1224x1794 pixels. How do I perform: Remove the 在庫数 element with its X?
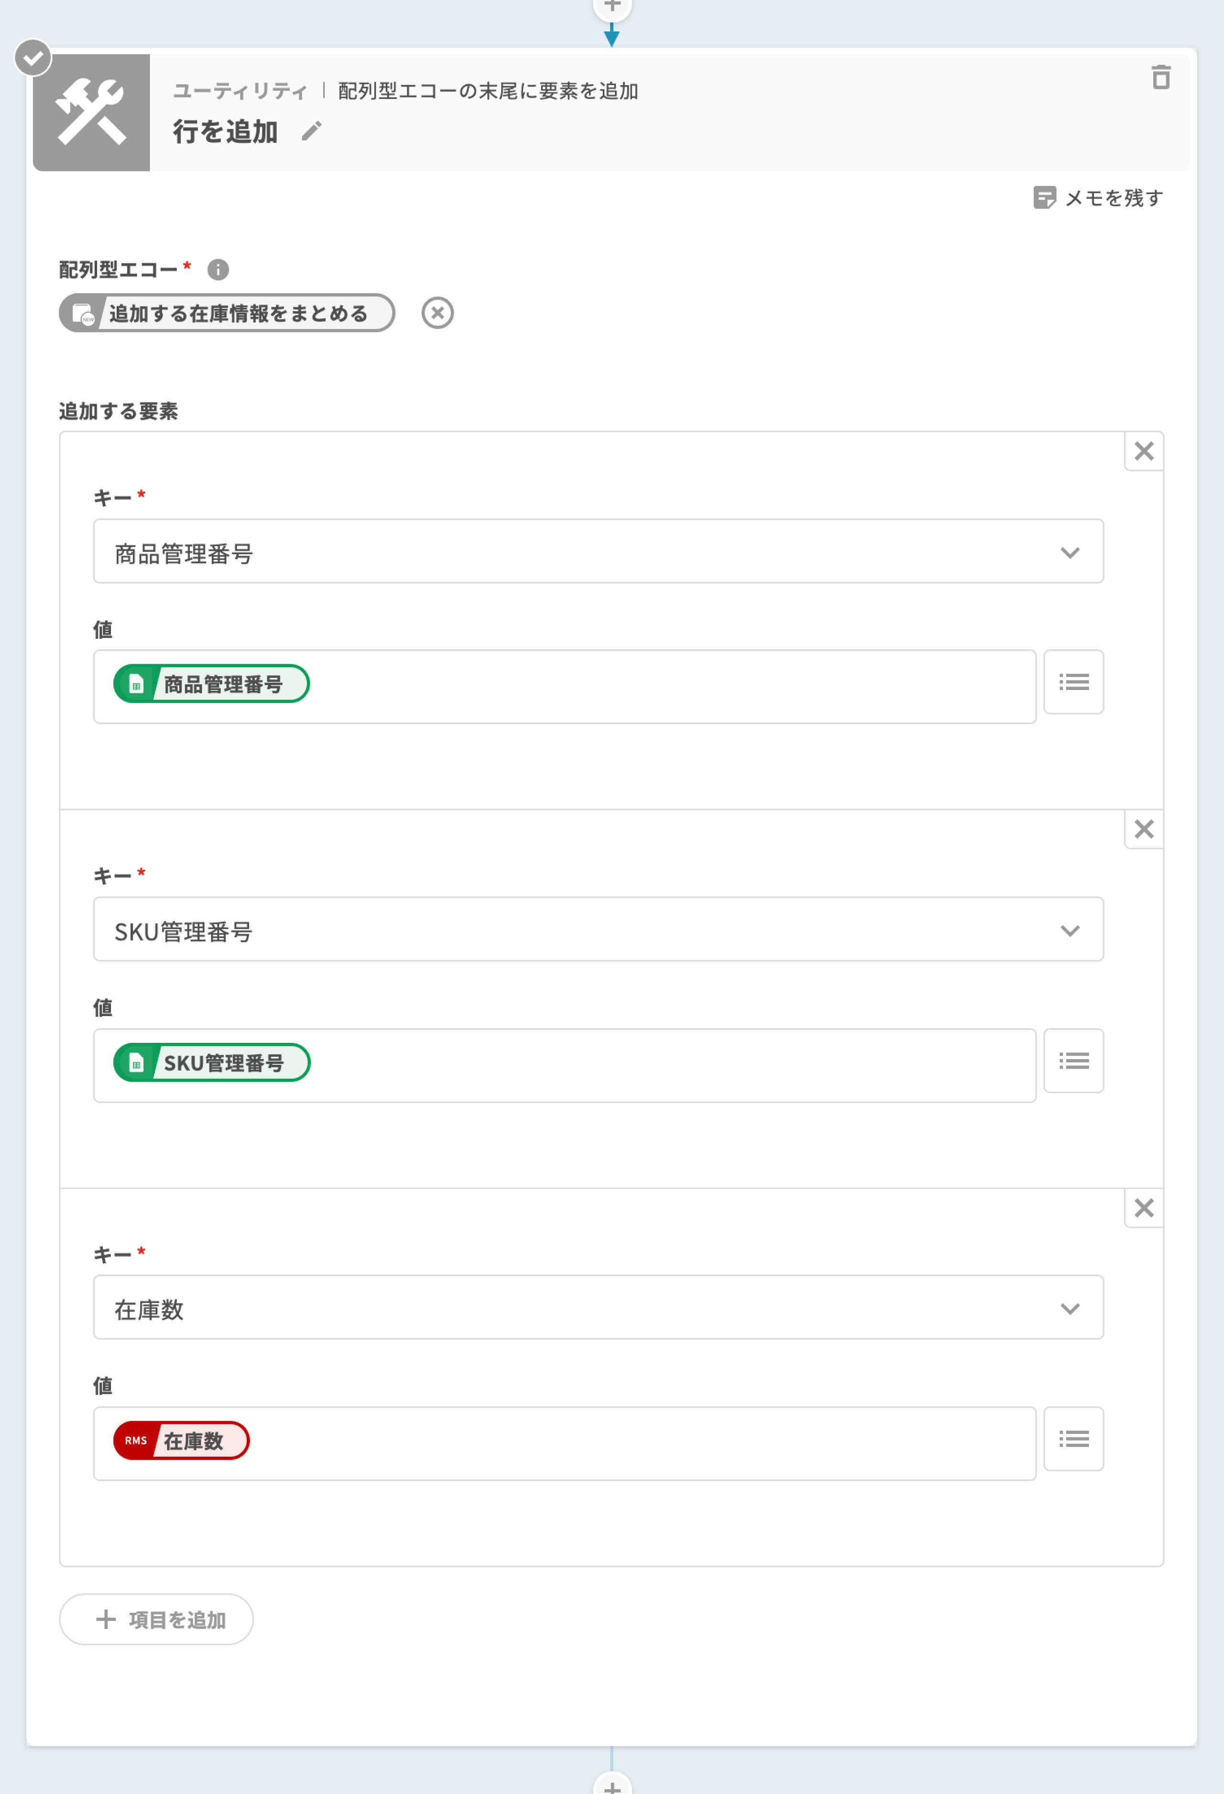pyautogui.click(x=1143, y=1207)
